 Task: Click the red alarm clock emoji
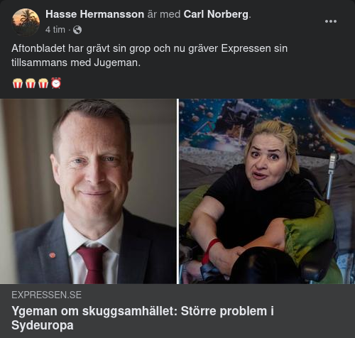56,83
